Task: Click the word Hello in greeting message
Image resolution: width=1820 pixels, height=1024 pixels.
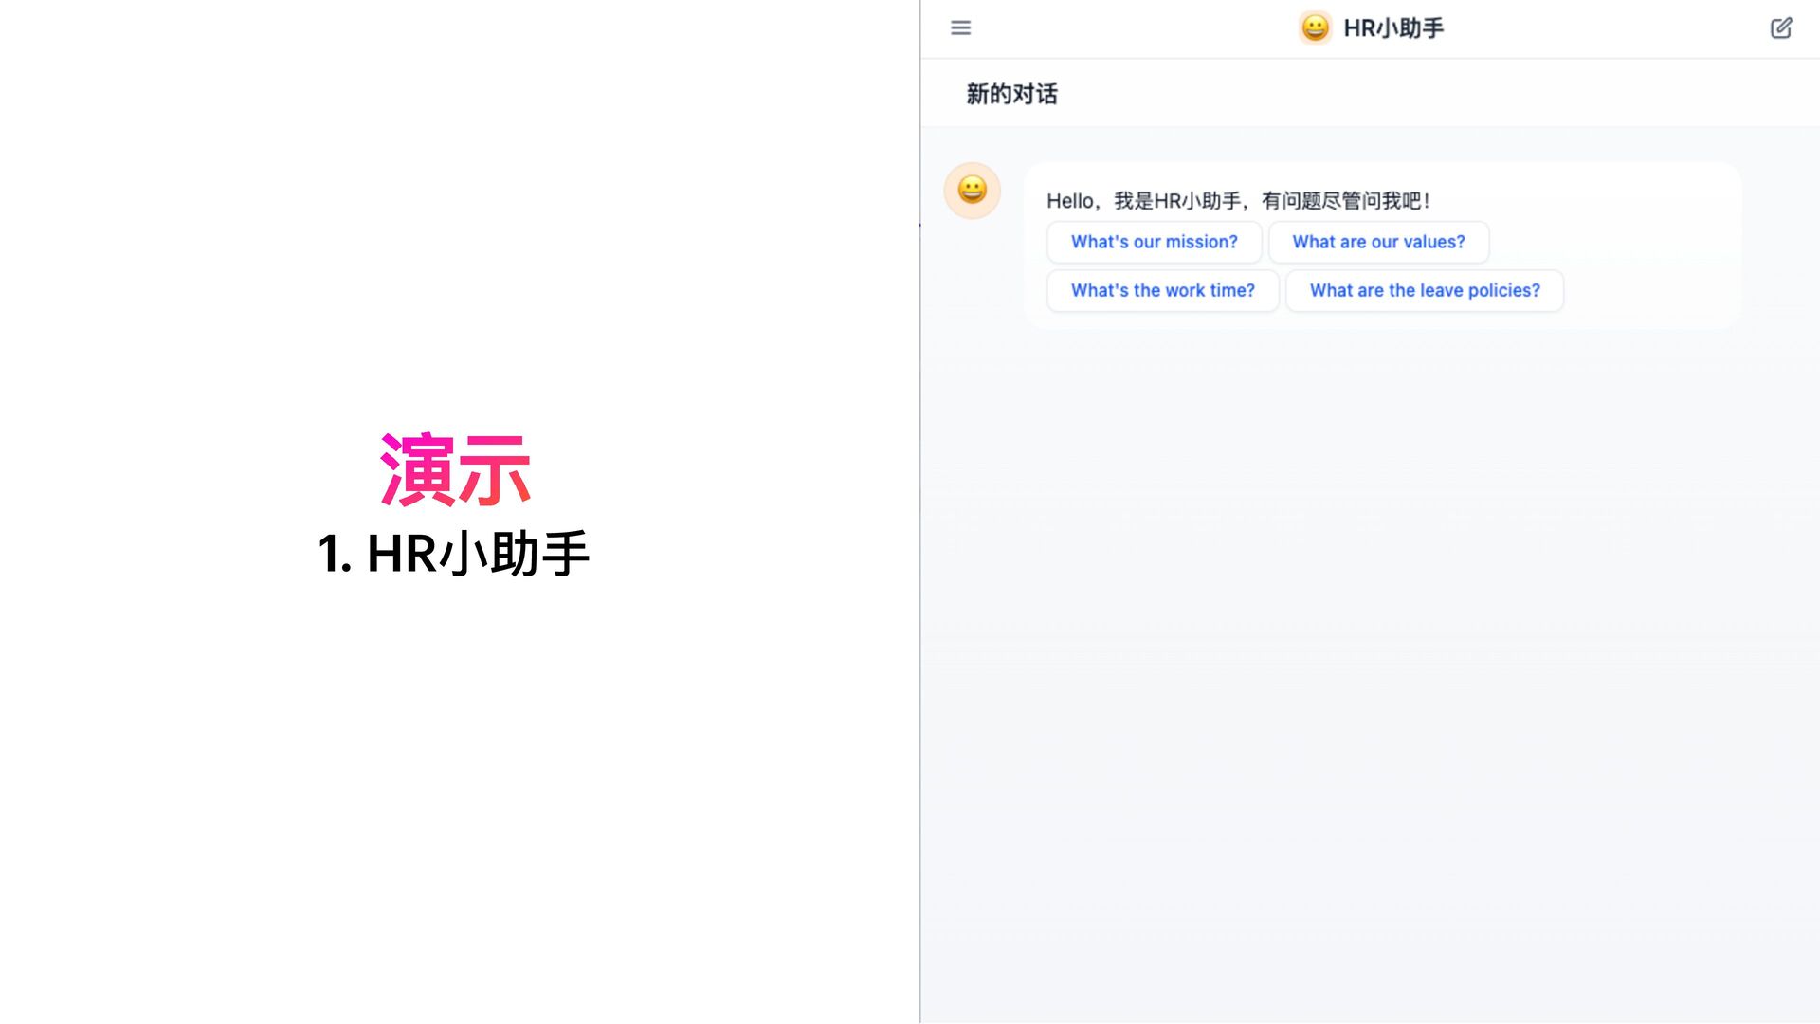Action: click(x=1069, y=201)
